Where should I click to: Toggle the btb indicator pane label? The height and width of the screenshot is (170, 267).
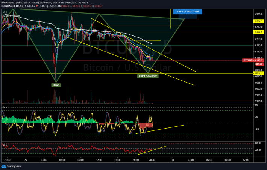(x=5, y=107)
